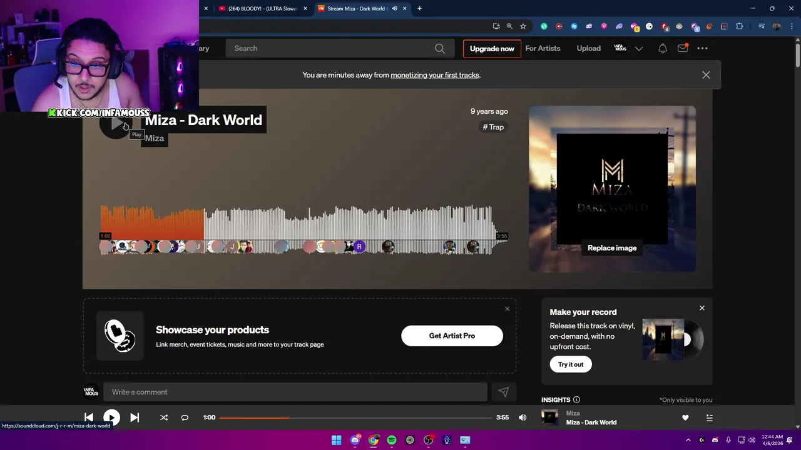Open the # Trap genre tag
The height and width of the screenshot is (450, 801).
(x=493, y=127)
